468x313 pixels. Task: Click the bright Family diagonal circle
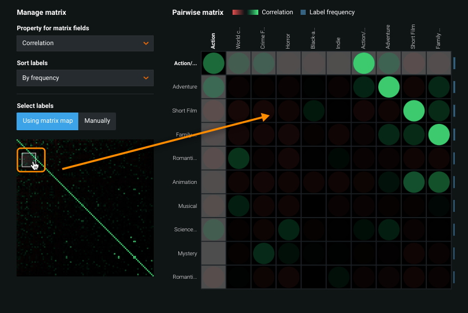pyautogui.click(x=439, y=135)
